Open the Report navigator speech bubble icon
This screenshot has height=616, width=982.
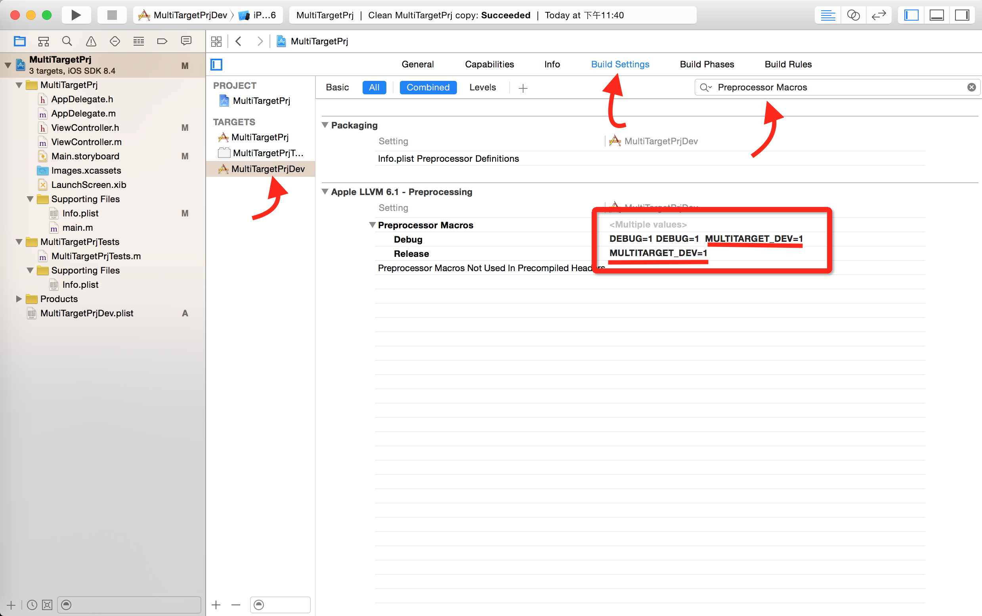(x=186, y=41)
